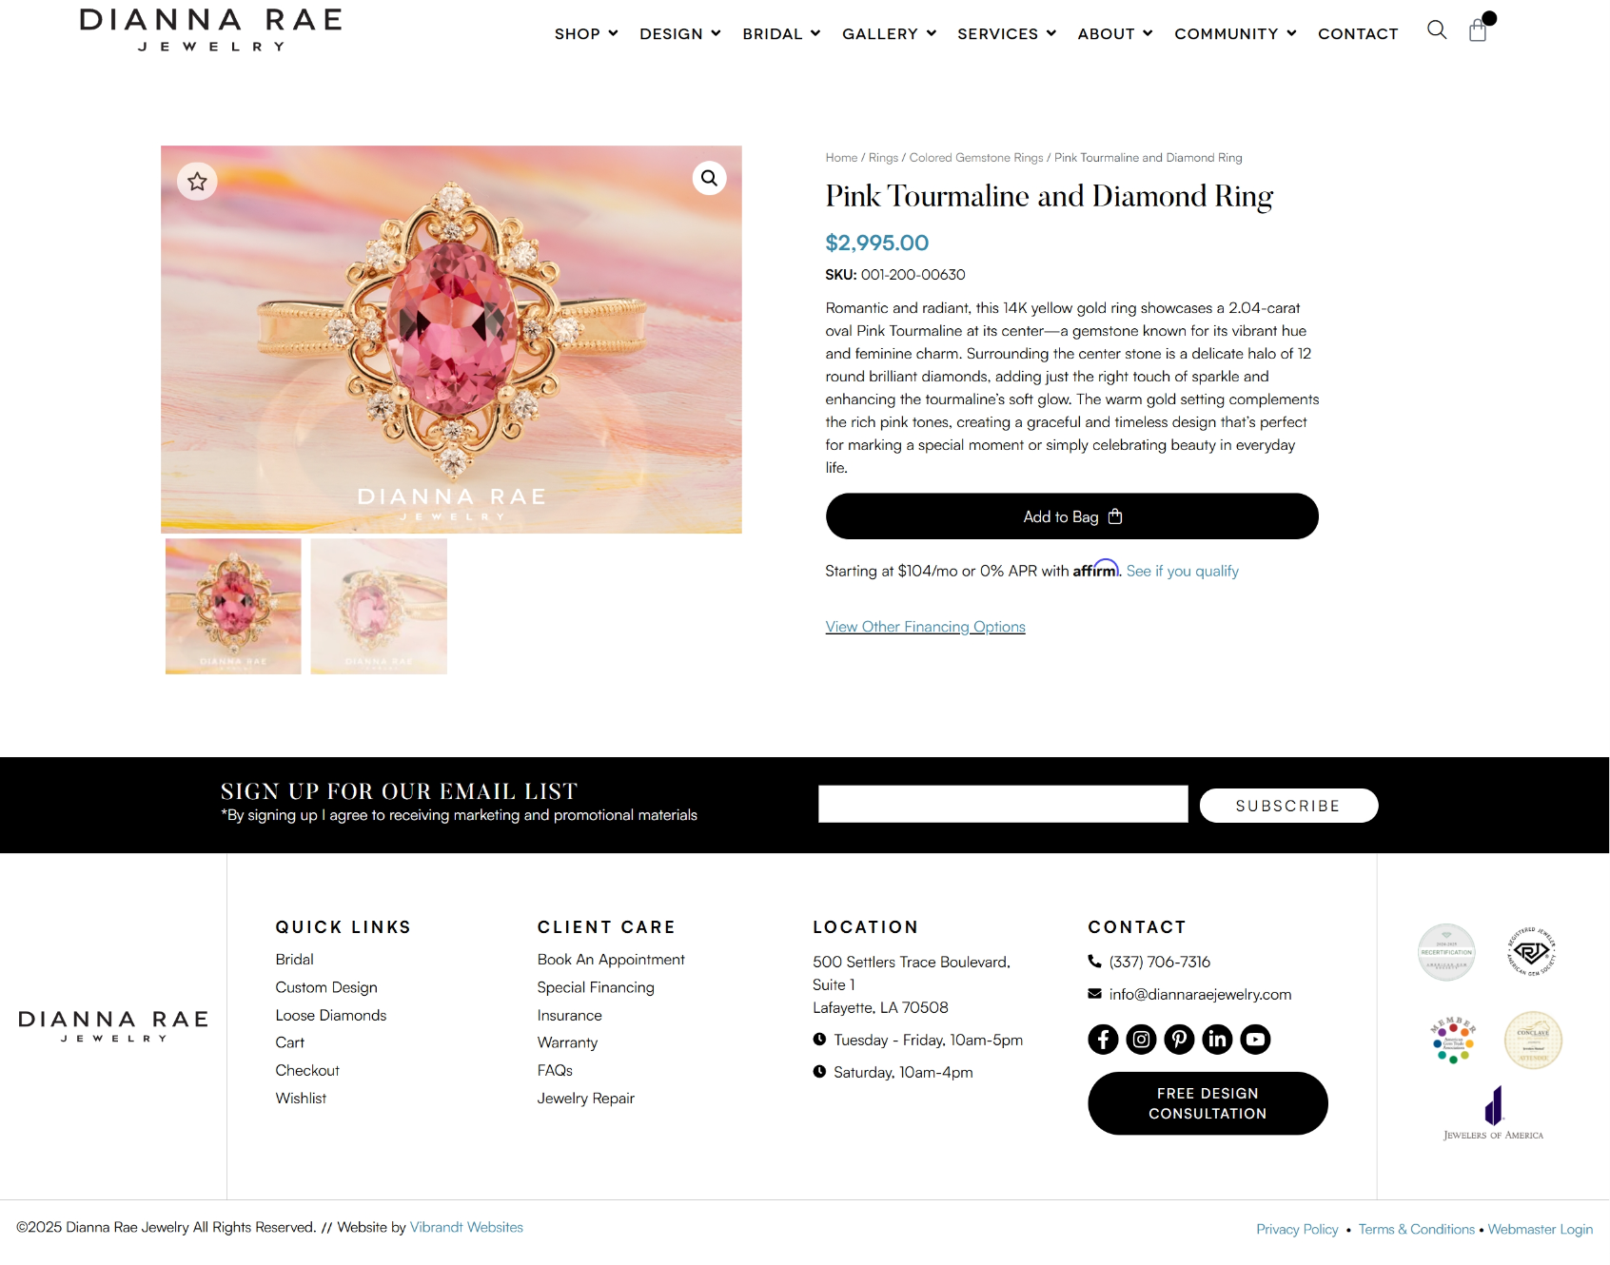This screenshot has width=1610, height=1265.
Task: Expand the Gallery menu item
Action: (x=889, y=33)
